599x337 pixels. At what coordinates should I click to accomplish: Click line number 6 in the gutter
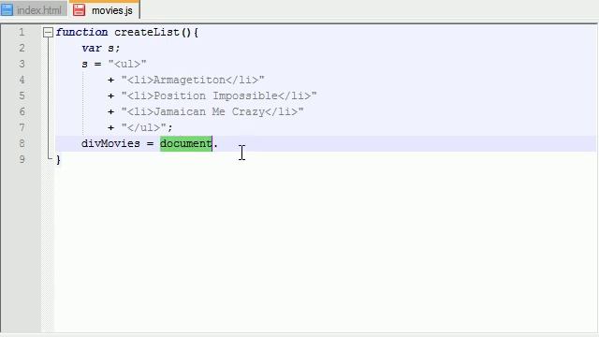click(22, 111)
